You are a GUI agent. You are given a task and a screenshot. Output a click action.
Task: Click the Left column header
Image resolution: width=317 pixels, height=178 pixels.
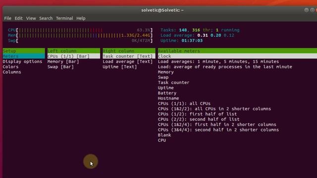point(74,51)
